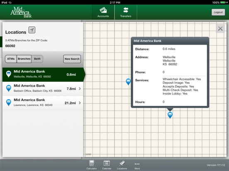Screen dimensions: 229x171
Task: Click the 7.8mi distance value
Action: (x=71, y=89)
